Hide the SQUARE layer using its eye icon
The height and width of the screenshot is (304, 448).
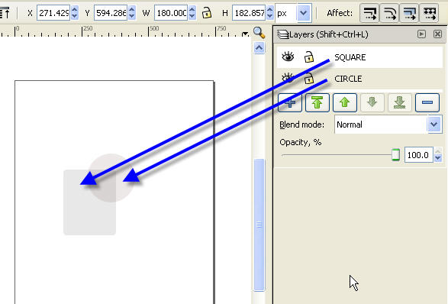[x=288, y=57]
